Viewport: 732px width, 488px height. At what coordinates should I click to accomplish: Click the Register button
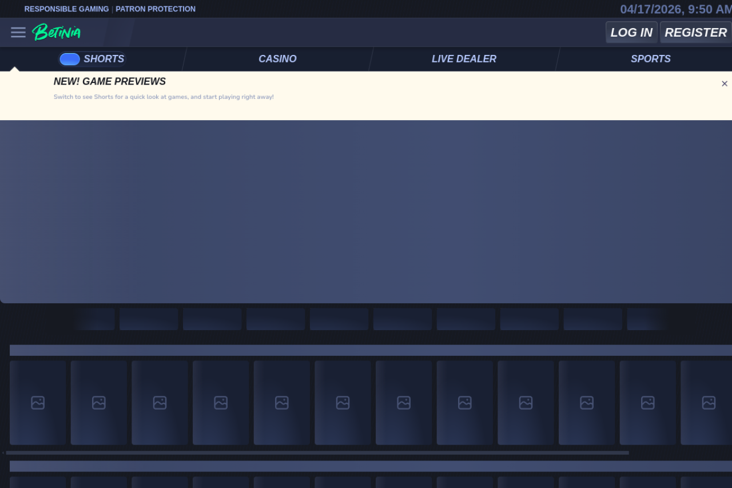[x=695, y=33]
